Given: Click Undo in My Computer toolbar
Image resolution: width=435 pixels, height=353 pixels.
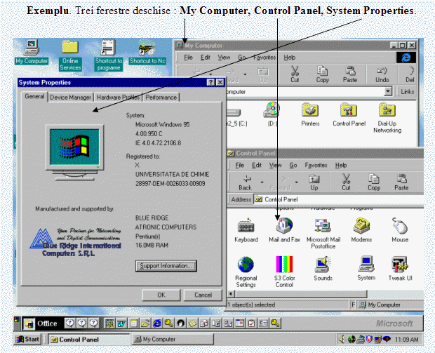Looking at the screenshot, I should [x=382, y=74].
